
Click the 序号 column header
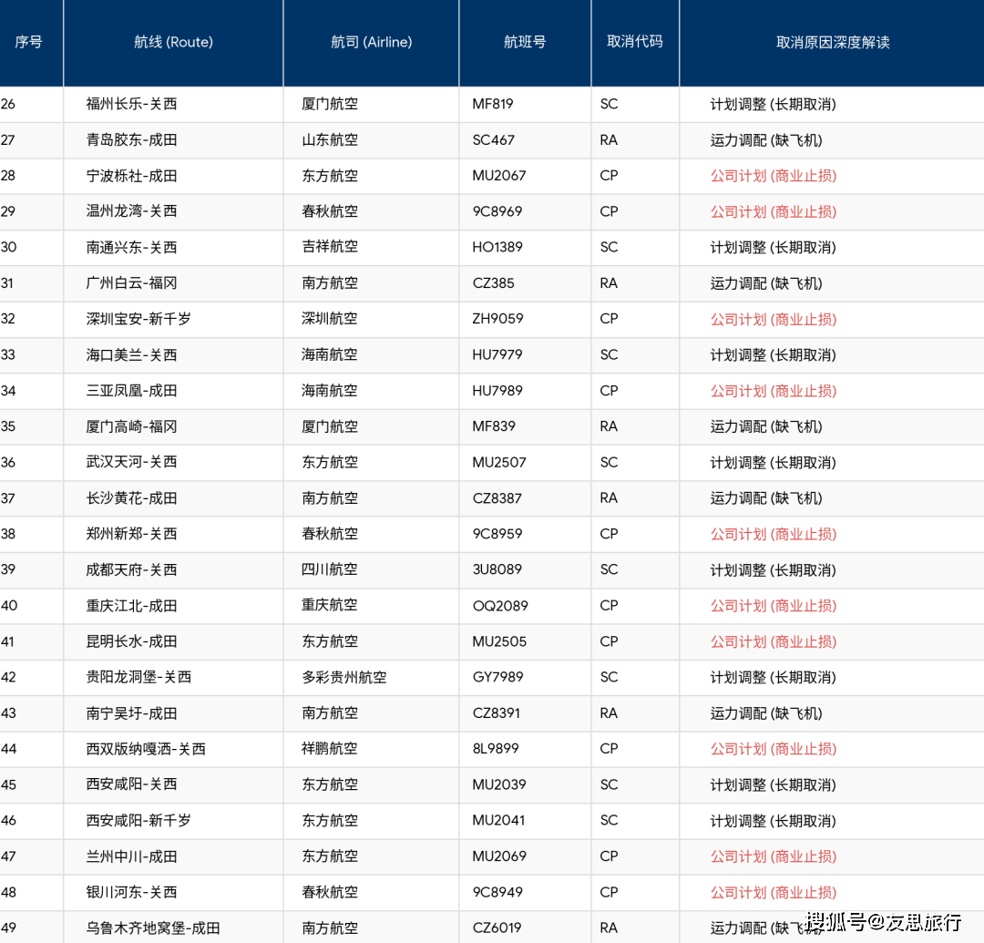pos(29,43)
